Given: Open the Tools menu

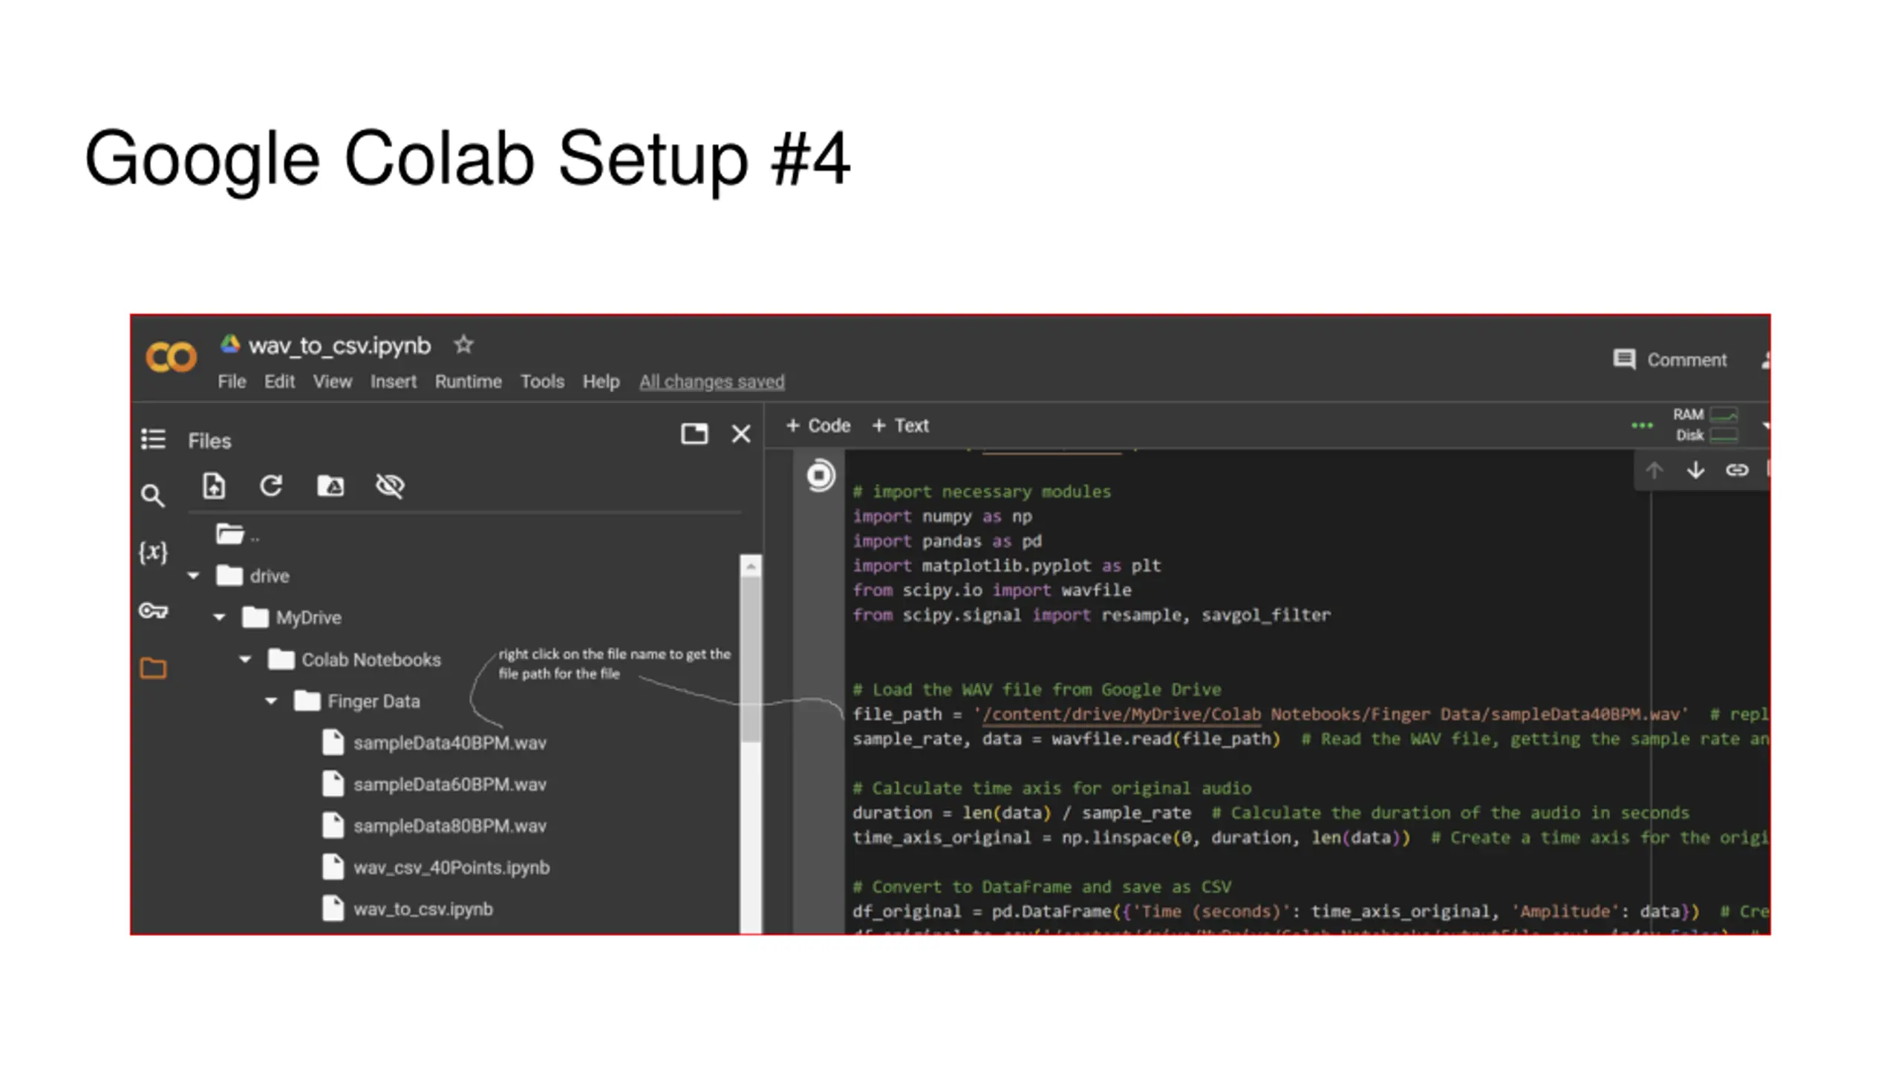Looking at the screenshot, I should [542, 382].
